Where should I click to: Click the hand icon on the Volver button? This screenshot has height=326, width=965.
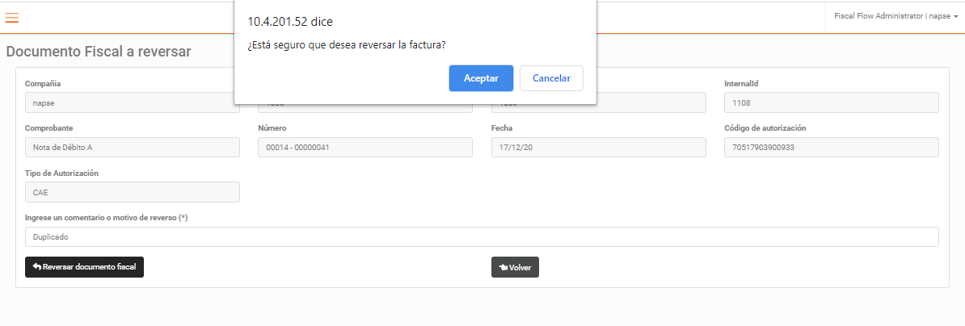tap(504, 267)
